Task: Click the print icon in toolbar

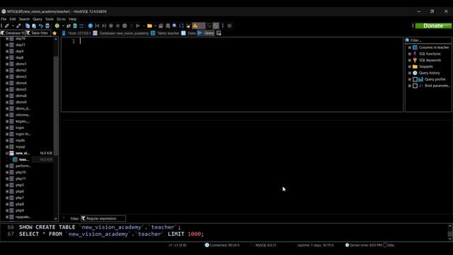Action: pos(47,25)
